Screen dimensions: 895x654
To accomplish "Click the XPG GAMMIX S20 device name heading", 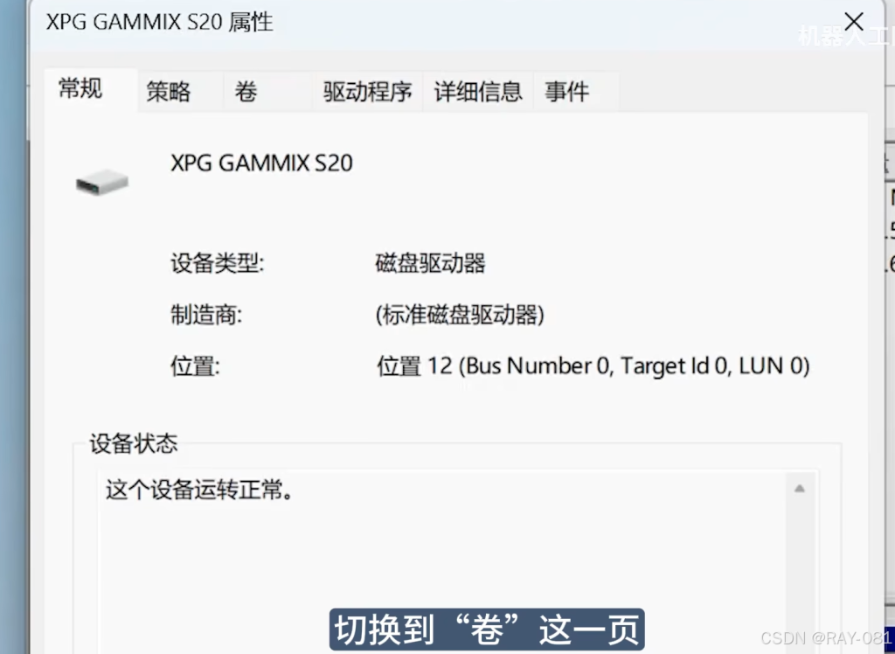I will 262,163.
